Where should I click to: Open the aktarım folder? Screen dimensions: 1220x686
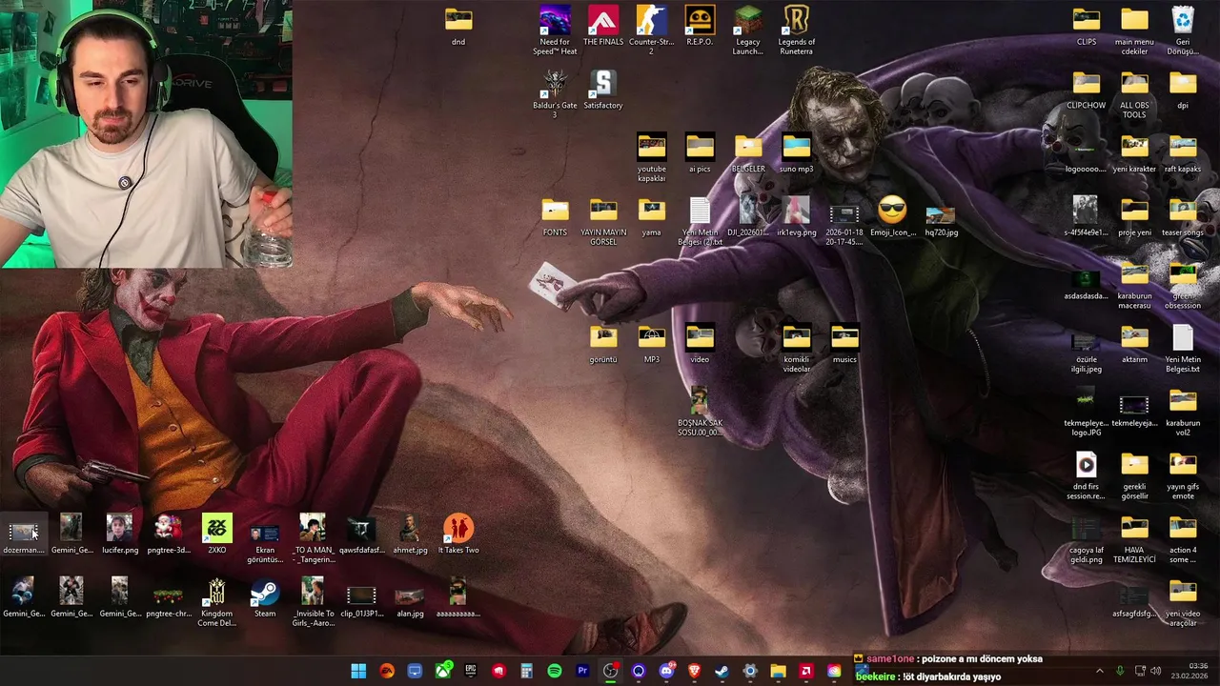click(1134, 344)
